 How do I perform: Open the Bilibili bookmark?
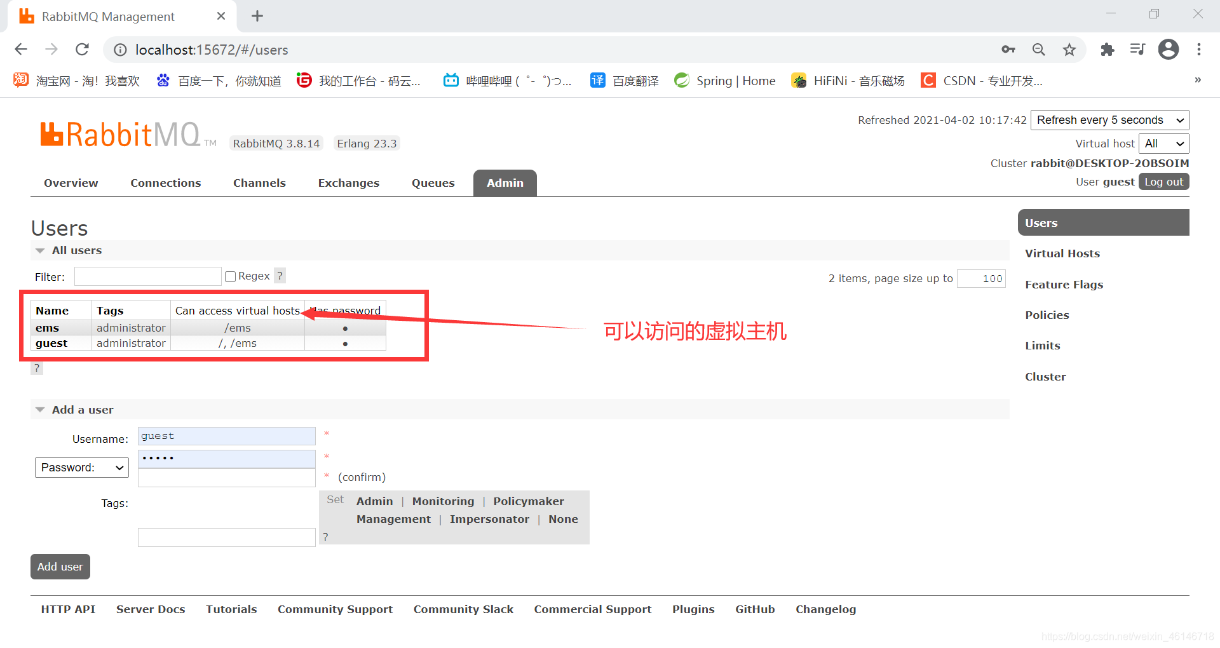click(508, 81)
